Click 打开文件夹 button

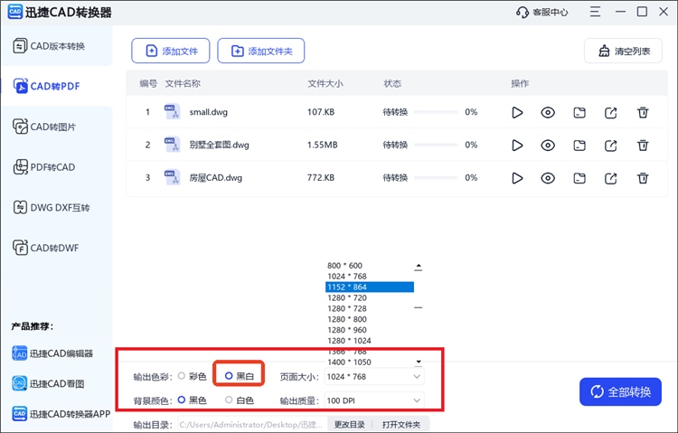400,425
